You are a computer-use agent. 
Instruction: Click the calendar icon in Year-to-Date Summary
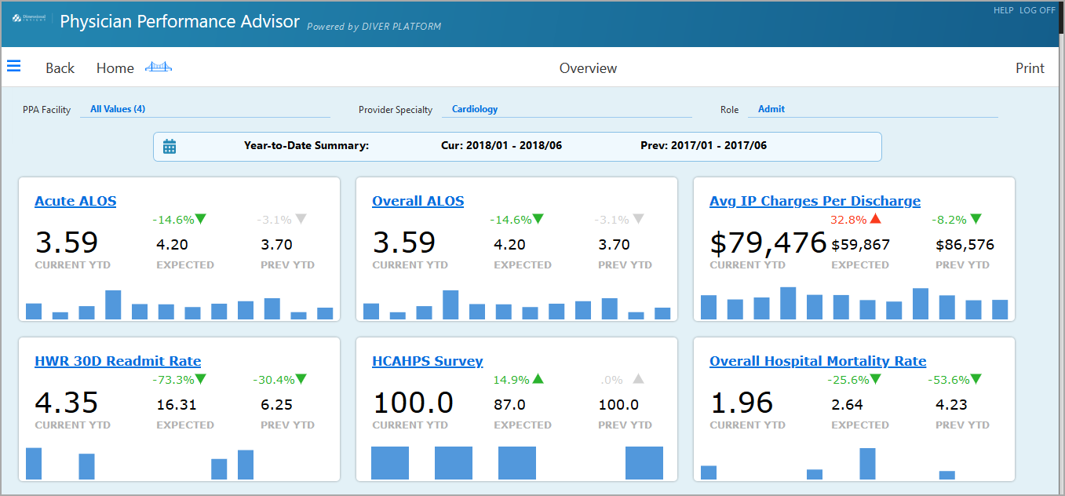pos(170,146)
